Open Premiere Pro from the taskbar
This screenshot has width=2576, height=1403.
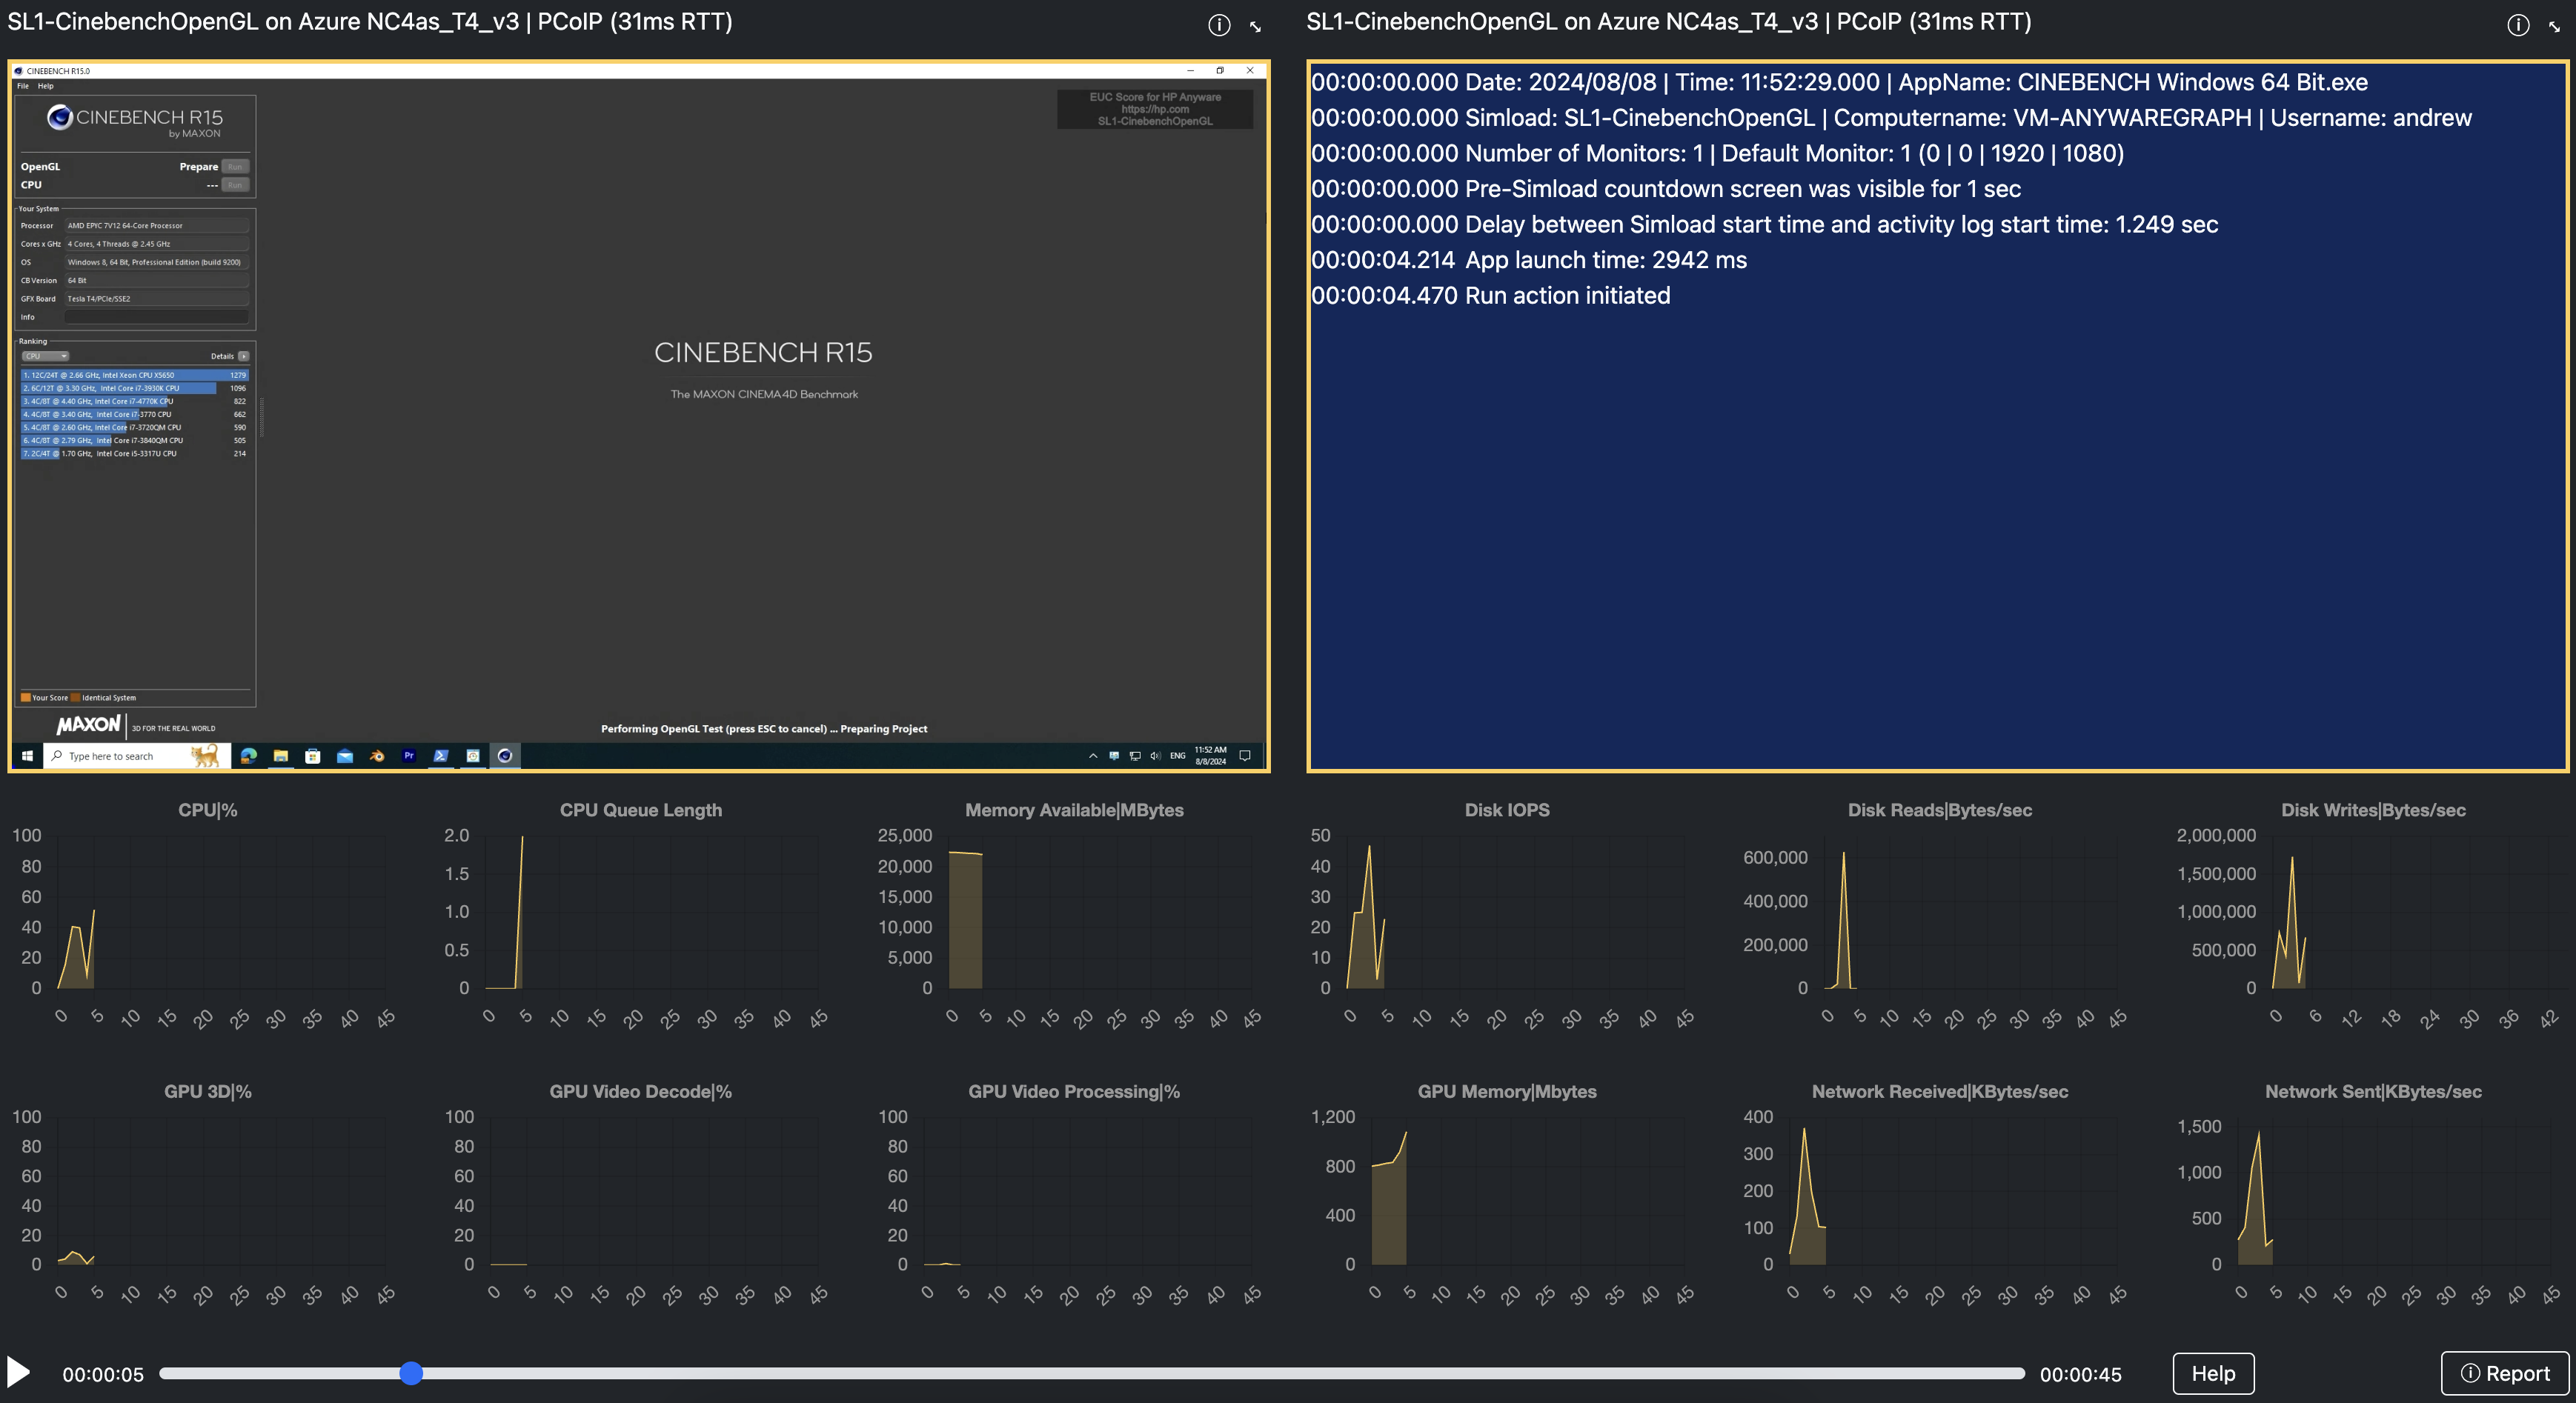tap(409, 756)
